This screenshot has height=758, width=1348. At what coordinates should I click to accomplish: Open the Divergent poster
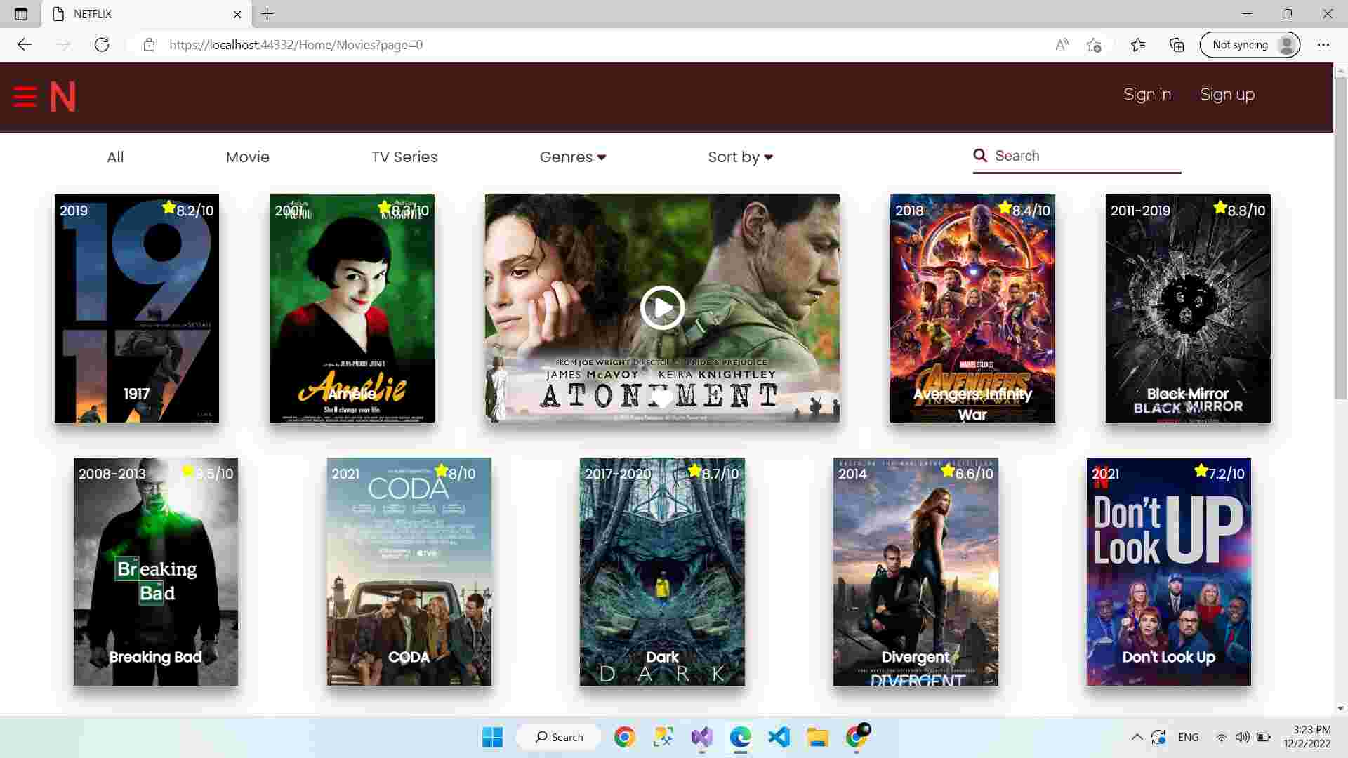(x=916, y=572)
